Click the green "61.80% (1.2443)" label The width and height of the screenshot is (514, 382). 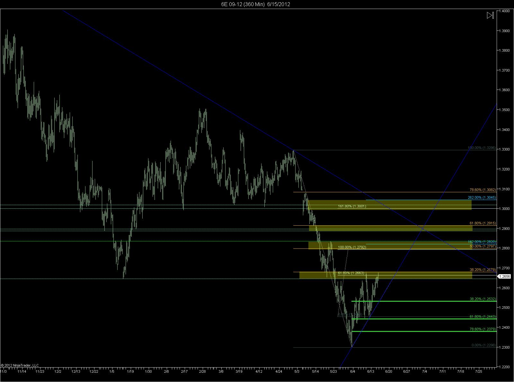pos(483,317)
